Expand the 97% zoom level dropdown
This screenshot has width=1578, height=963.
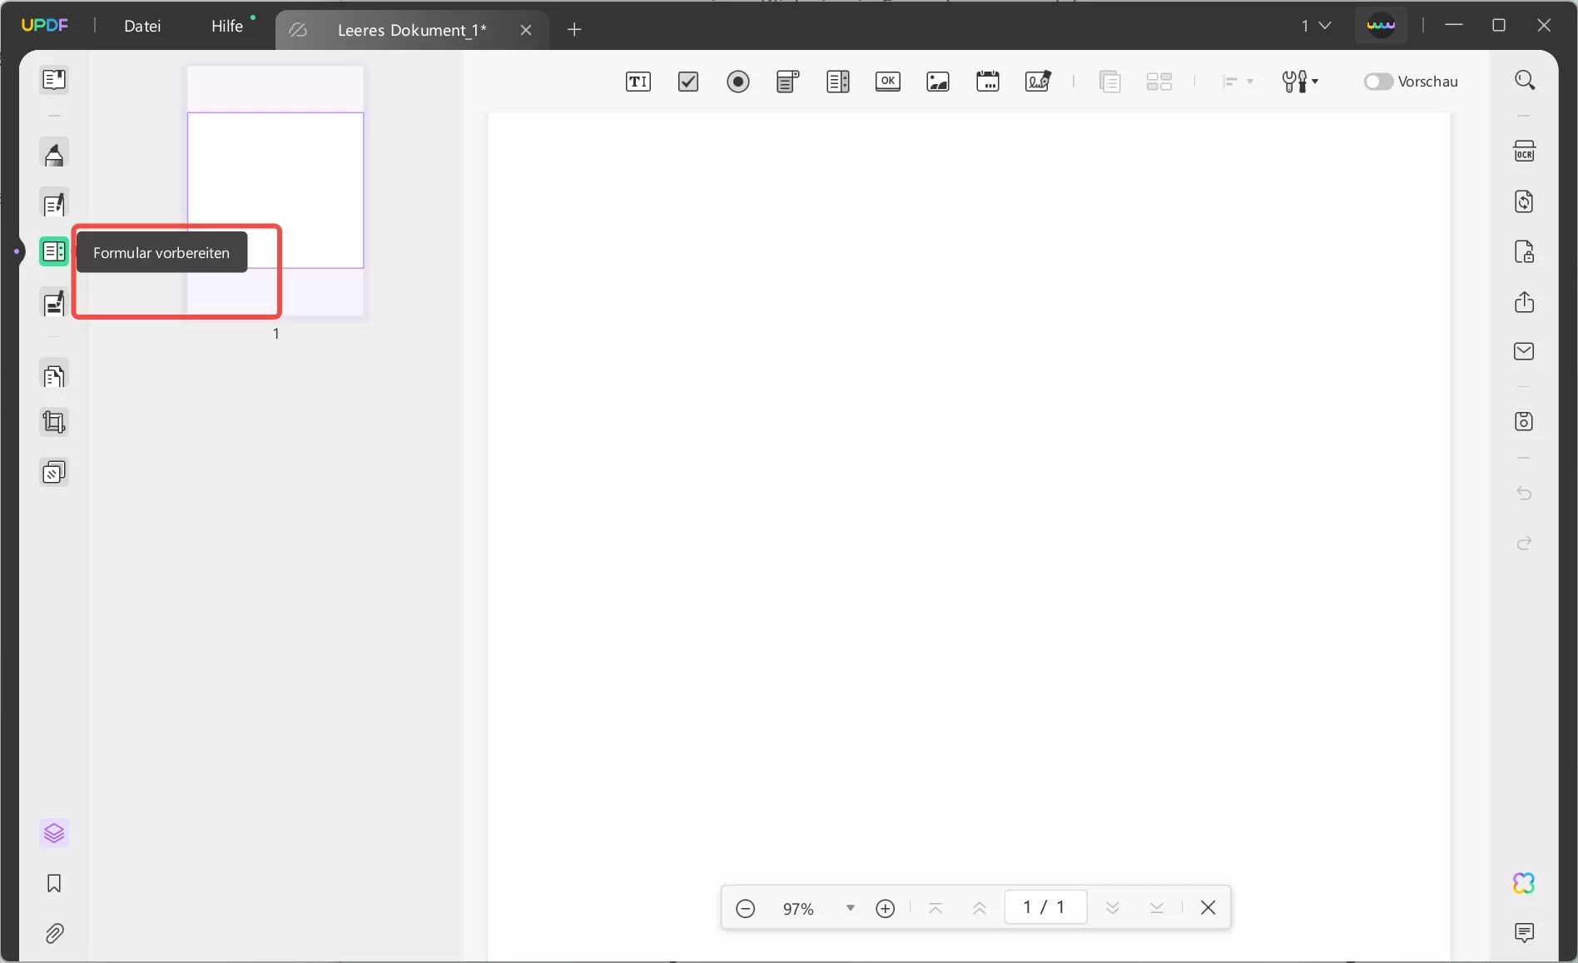851,908
